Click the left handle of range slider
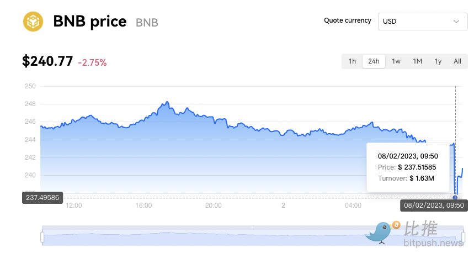Viewport: 474px width, 258px height. [x=42, y=237]
